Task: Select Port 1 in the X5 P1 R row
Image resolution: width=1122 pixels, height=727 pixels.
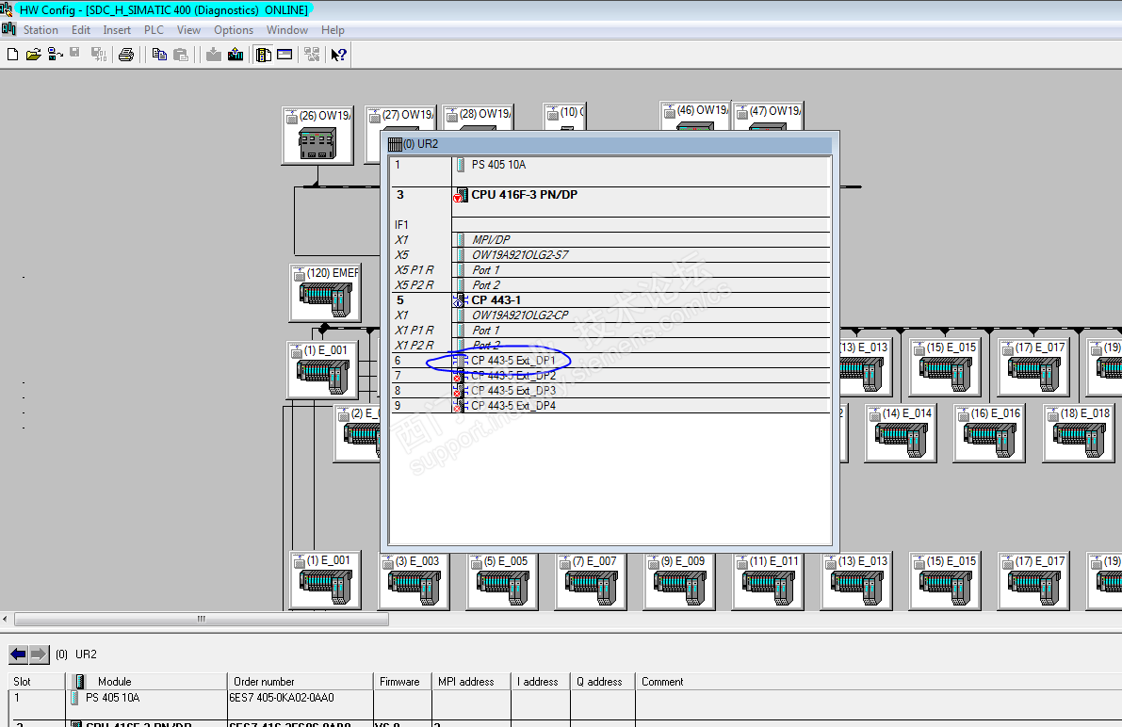Action: tap(610, 269)
